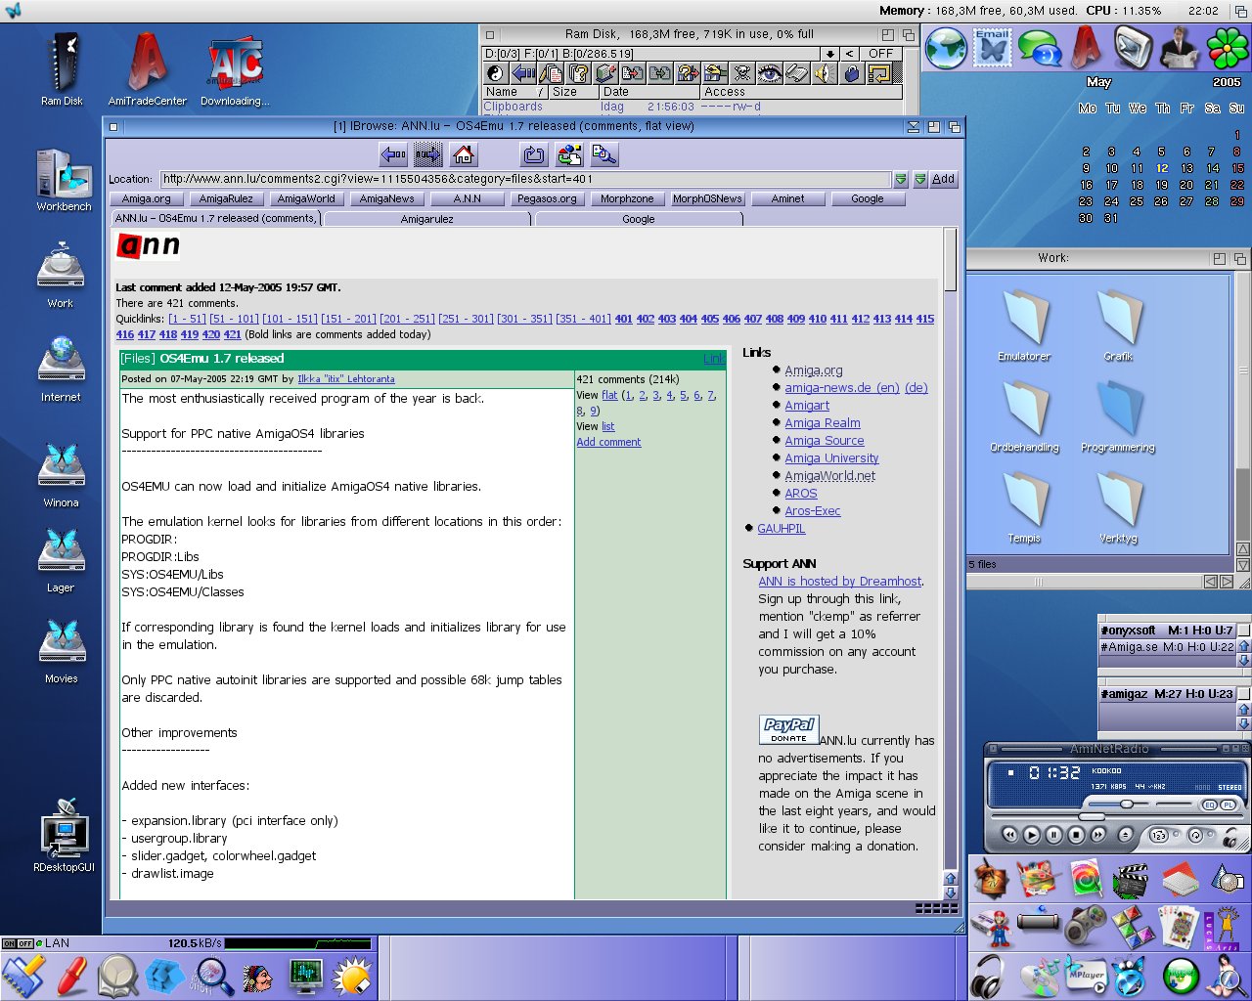This screenshot has height=1001, width=1252.
Task: Open the MorphOSNews bookmark button
Action: point(707,198)
